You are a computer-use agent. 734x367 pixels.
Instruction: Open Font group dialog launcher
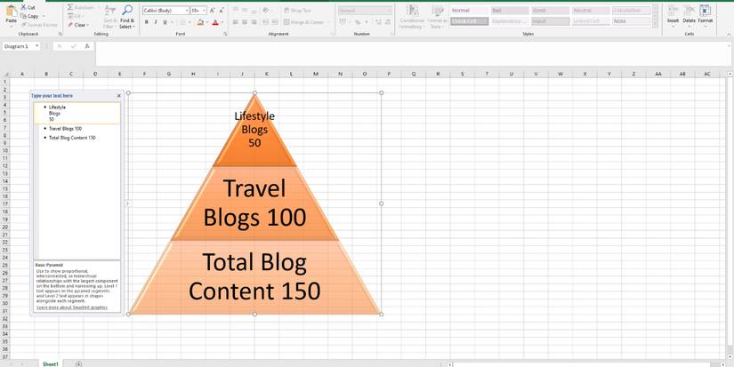point(226,34)
